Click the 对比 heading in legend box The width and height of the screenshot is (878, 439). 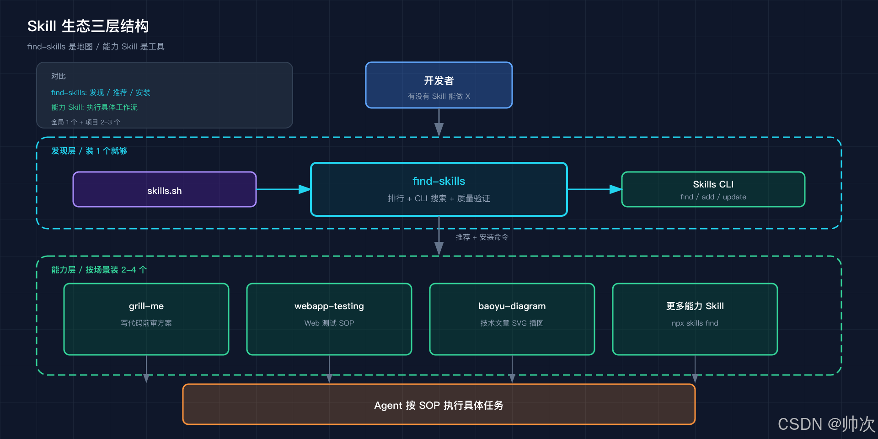pos(59,76)
